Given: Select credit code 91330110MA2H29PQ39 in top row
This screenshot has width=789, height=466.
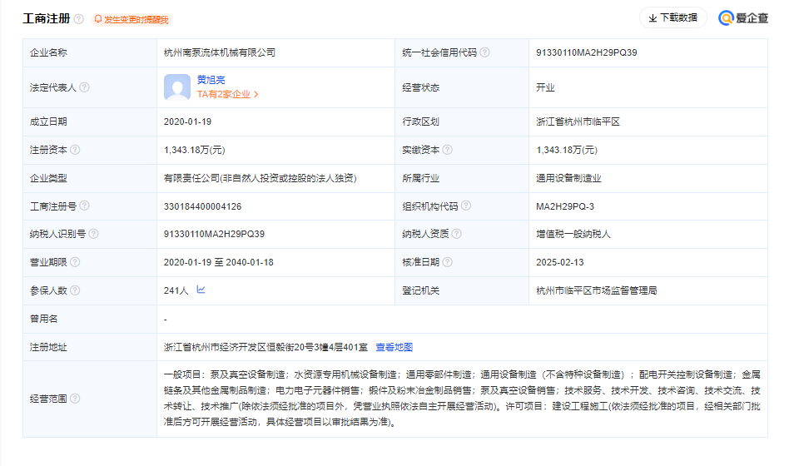Looking at the screenshot, I should pyautogui.click(x=586, y=52).
